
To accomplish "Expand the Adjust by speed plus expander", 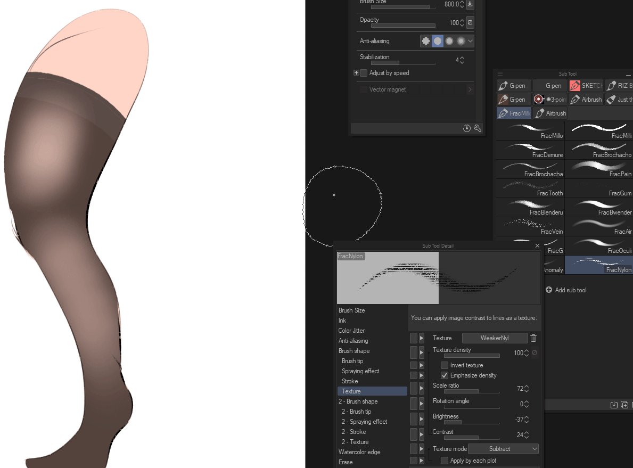I will point(356,73).
